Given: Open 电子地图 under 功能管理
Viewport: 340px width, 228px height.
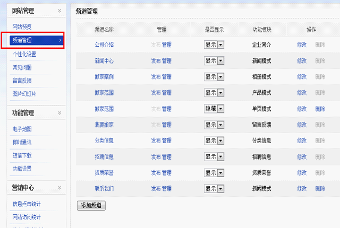Looking at the screenshot, I should (22, 129).
